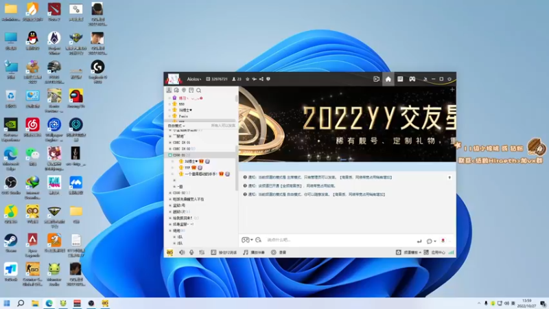Open the application center button
This screenshot has height=309, width=549.
point(434,252)
